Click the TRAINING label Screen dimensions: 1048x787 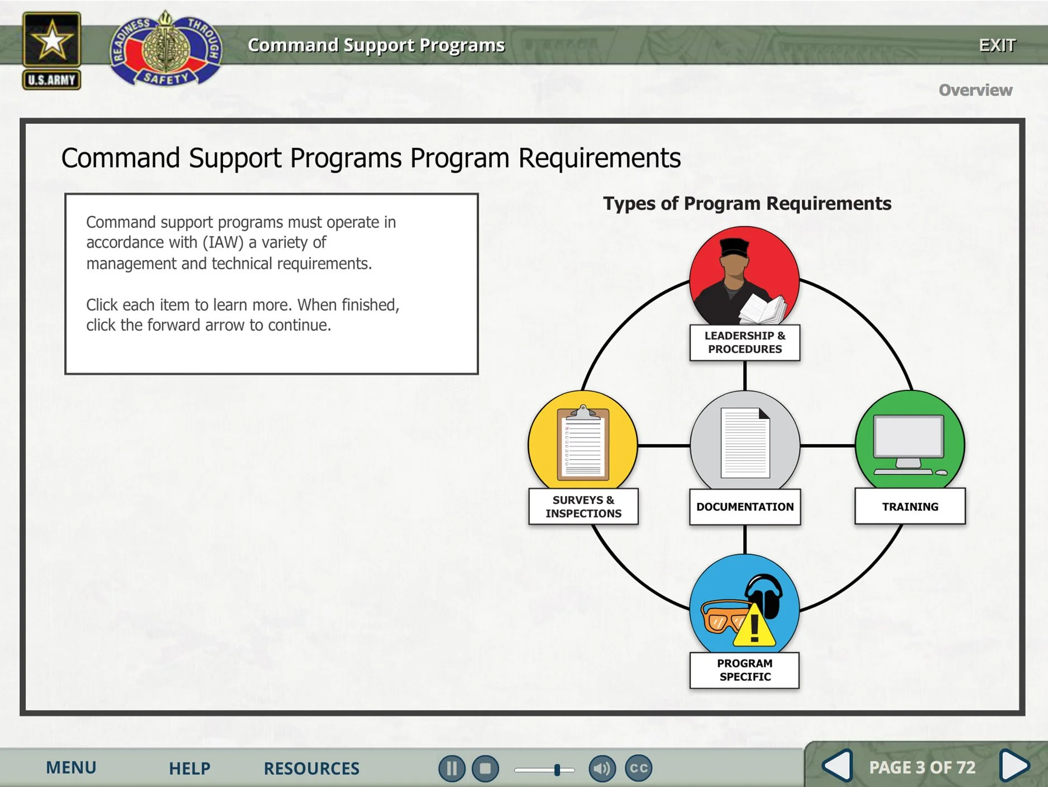coord(910,507)
